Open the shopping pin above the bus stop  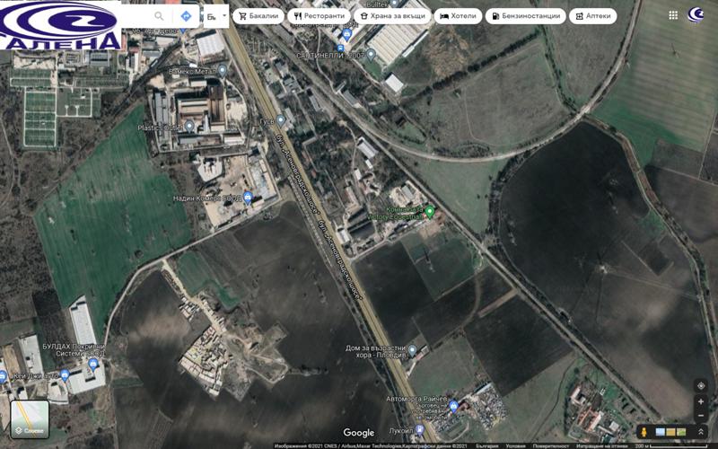click(x=346, y=33)
